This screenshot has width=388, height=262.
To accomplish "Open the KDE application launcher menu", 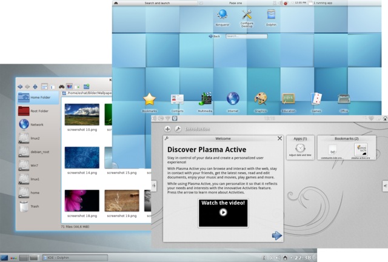I will pyautogui.click(x=4, y=258).
